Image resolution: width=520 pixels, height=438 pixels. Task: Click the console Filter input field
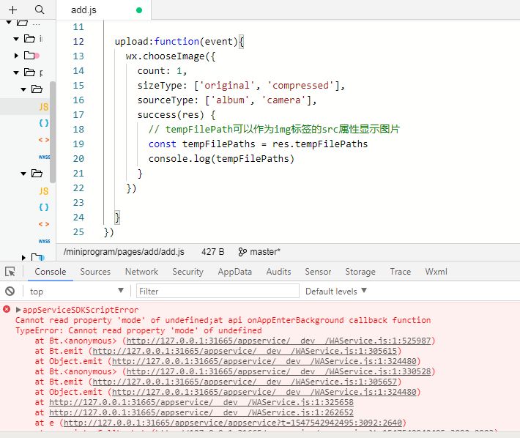tap(218, 291)
